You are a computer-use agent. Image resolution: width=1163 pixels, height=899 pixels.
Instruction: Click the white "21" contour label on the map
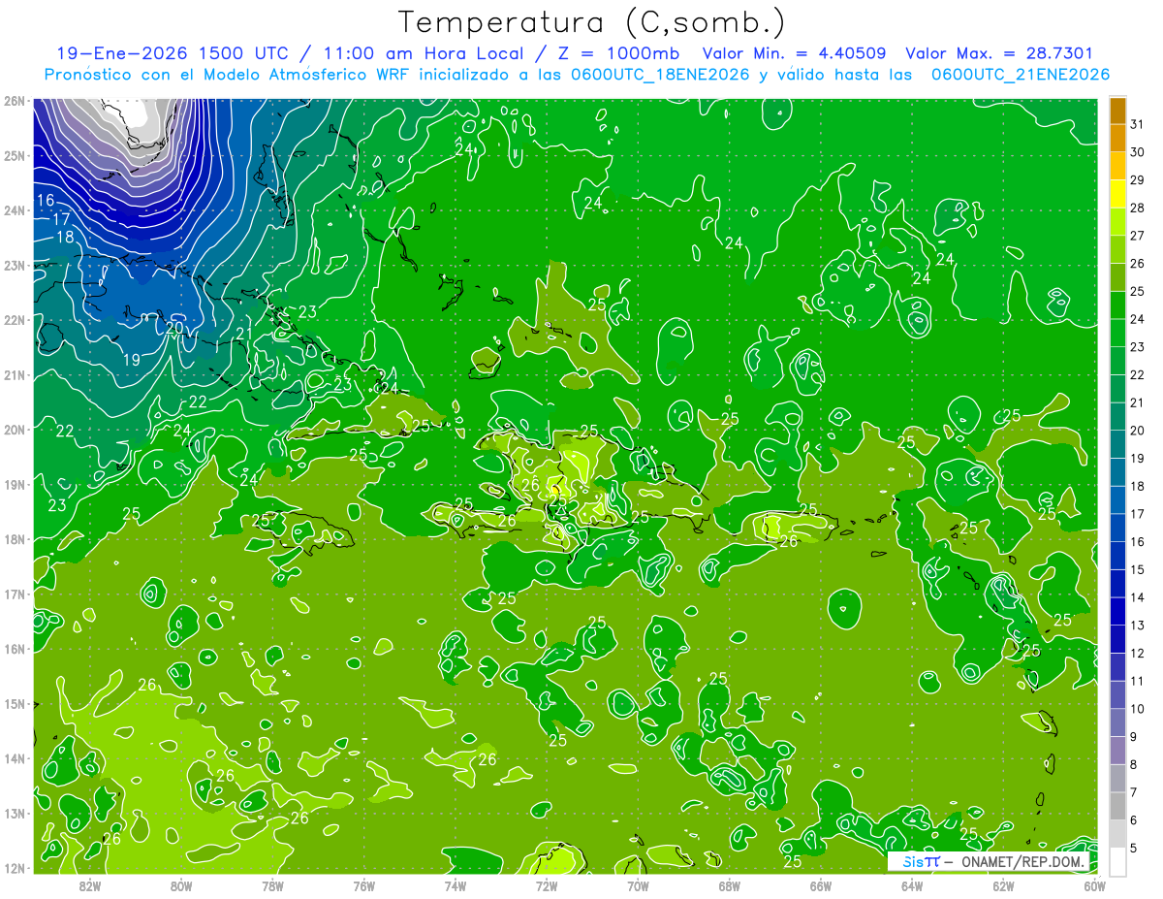click(244, 333)
